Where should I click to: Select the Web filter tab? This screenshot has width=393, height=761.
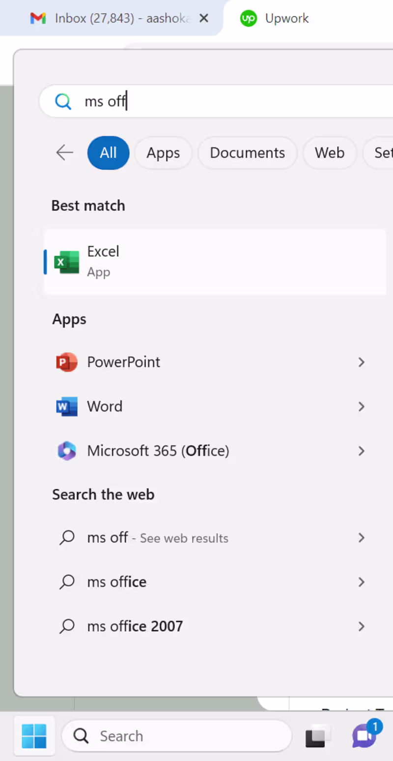pos(329,153)
